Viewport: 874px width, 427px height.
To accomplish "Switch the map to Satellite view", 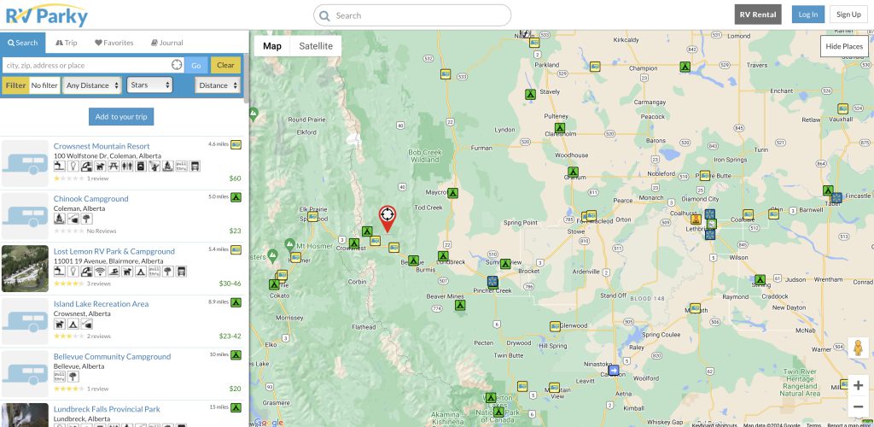I will [316, 46].
